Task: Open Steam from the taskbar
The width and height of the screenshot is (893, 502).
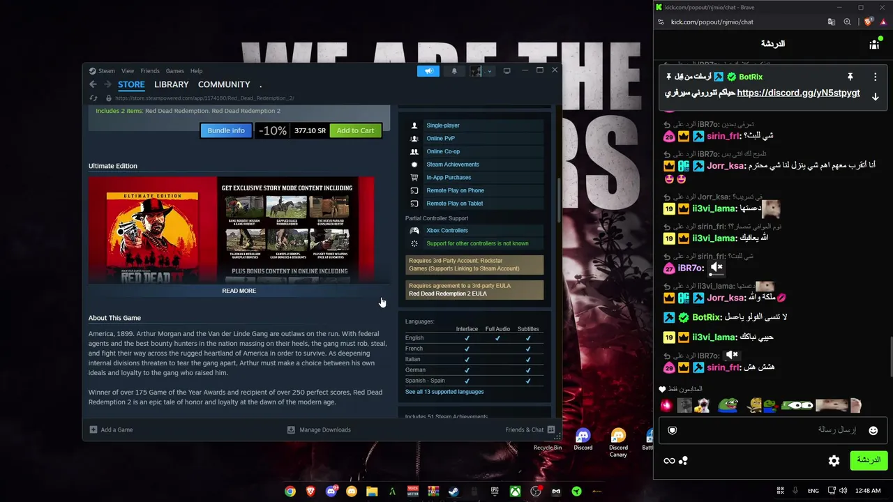Action: 453,491
